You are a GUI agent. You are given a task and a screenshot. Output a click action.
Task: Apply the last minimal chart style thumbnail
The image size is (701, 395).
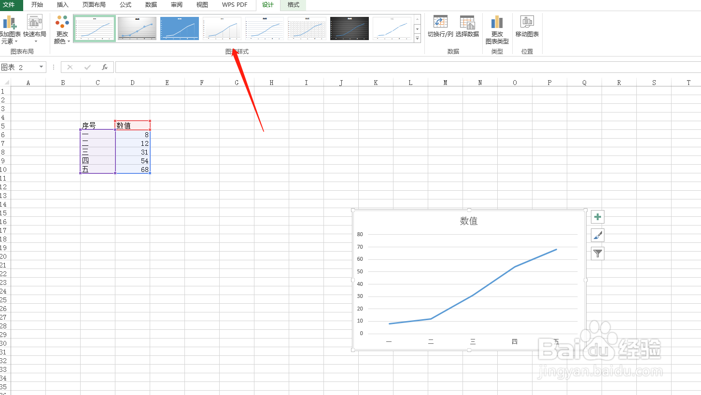point(392,28)
